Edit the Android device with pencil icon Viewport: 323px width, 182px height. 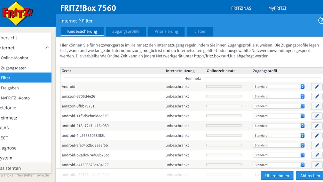tap(317, 87)
